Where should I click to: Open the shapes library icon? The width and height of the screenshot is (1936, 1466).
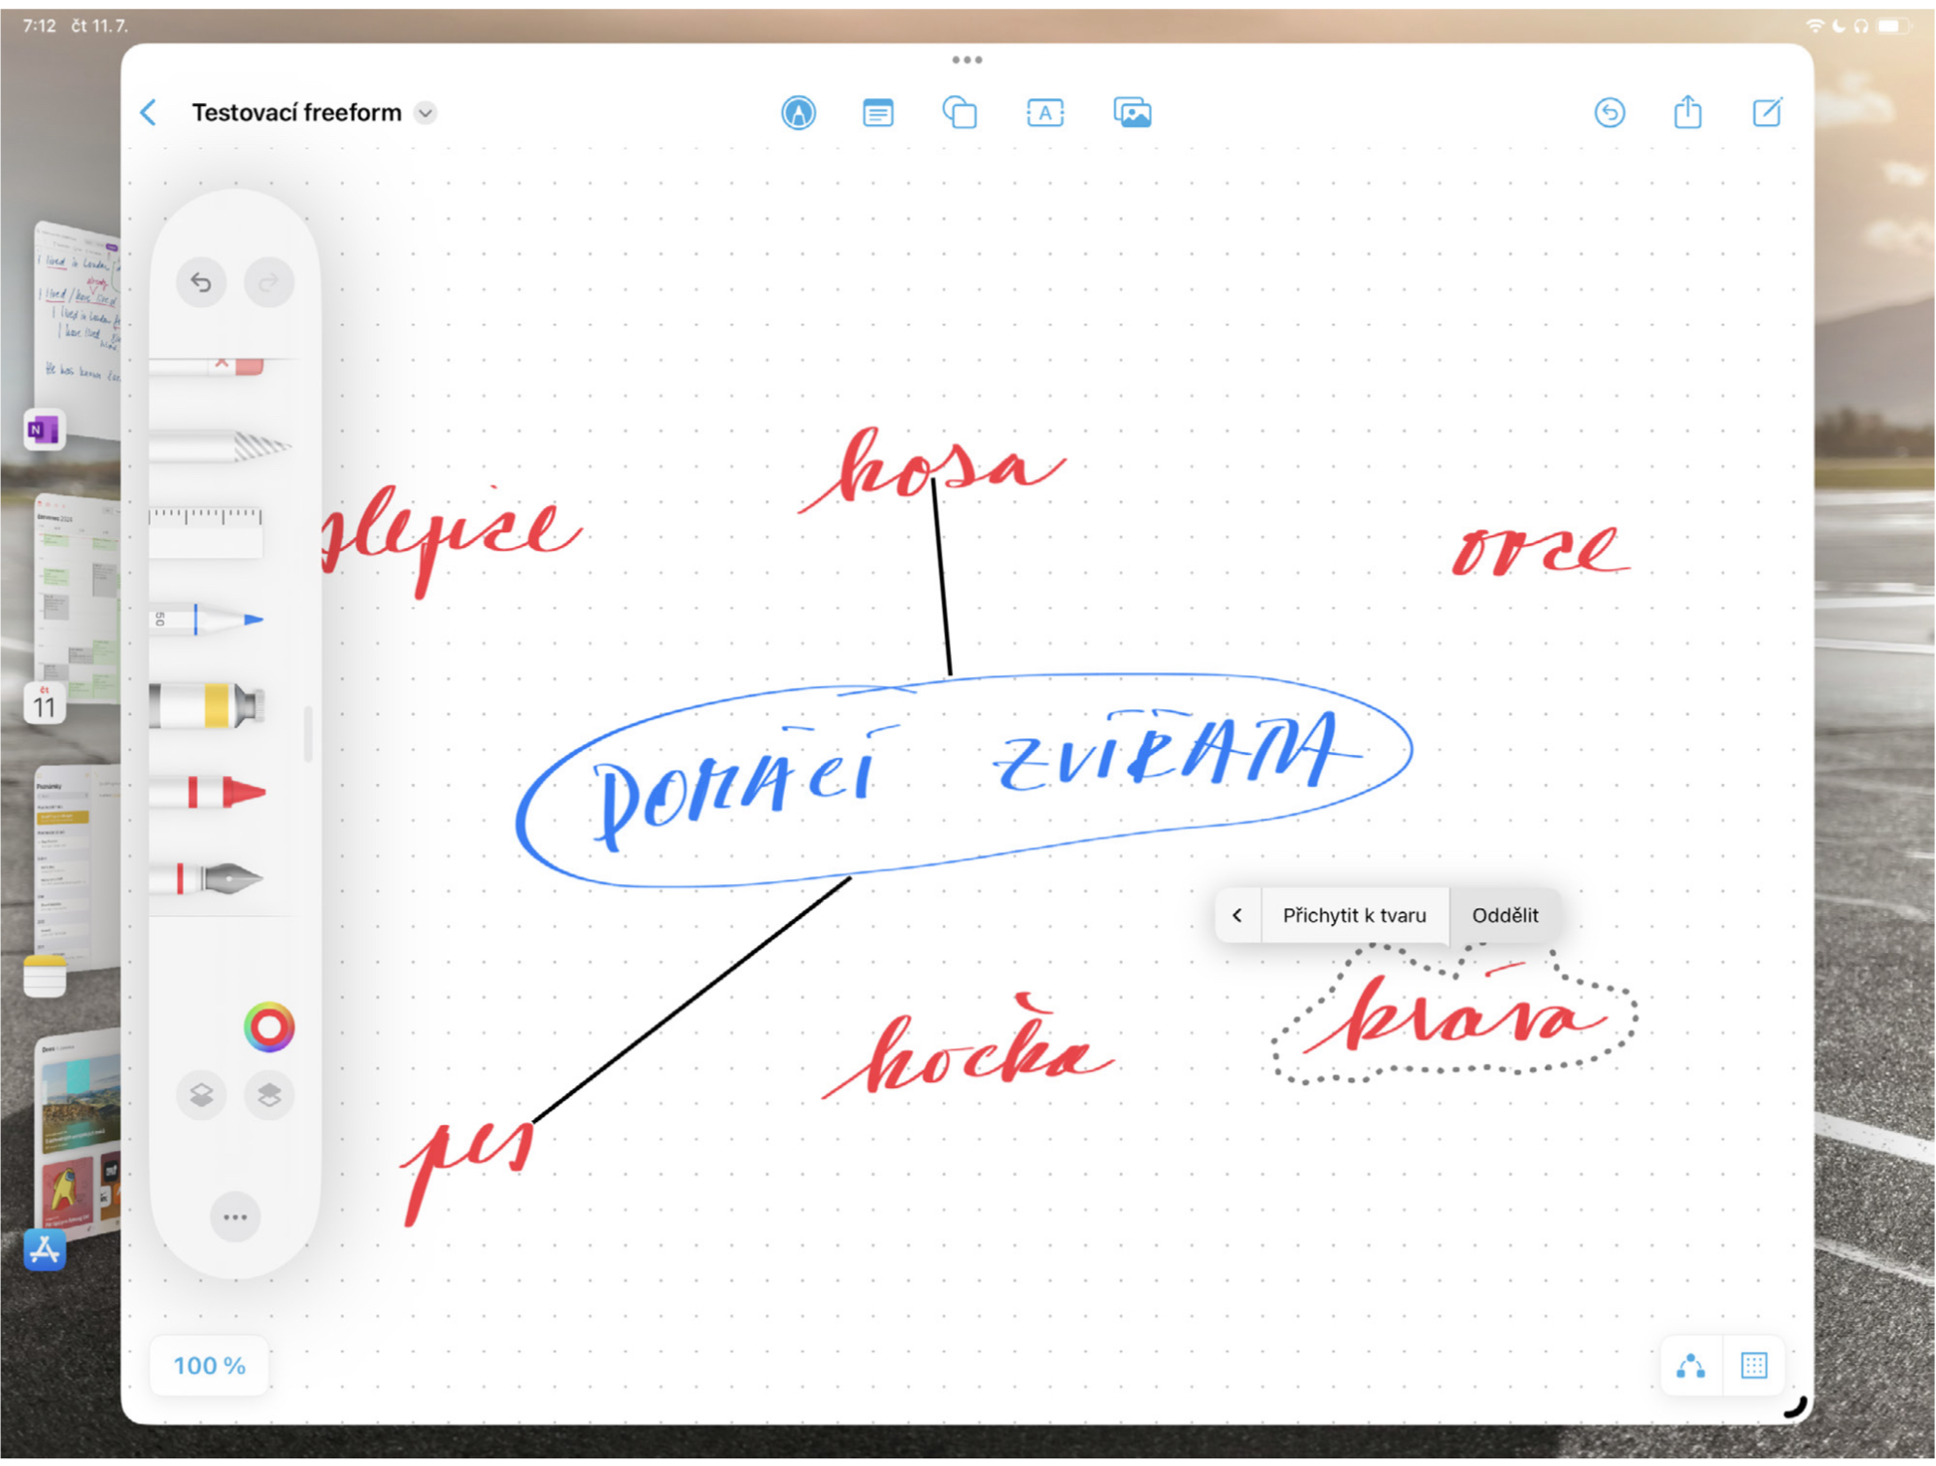(x=960, y=113)
